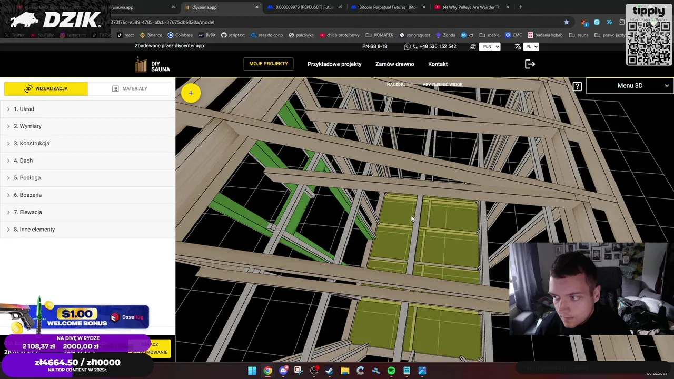Image resolution: width=674 pixels, height=379 pixels.
Task: Open the Menu 3D dropdown
Action: pyautogui.click(x=630, y=86)
